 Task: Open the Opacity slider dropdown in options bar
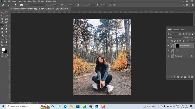point(58,5)
